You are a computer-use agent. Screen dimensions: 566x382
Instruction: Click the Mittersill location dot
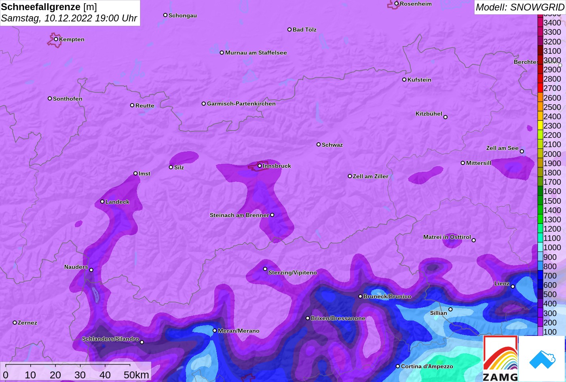pyautogui.click(x=463, y=163)
